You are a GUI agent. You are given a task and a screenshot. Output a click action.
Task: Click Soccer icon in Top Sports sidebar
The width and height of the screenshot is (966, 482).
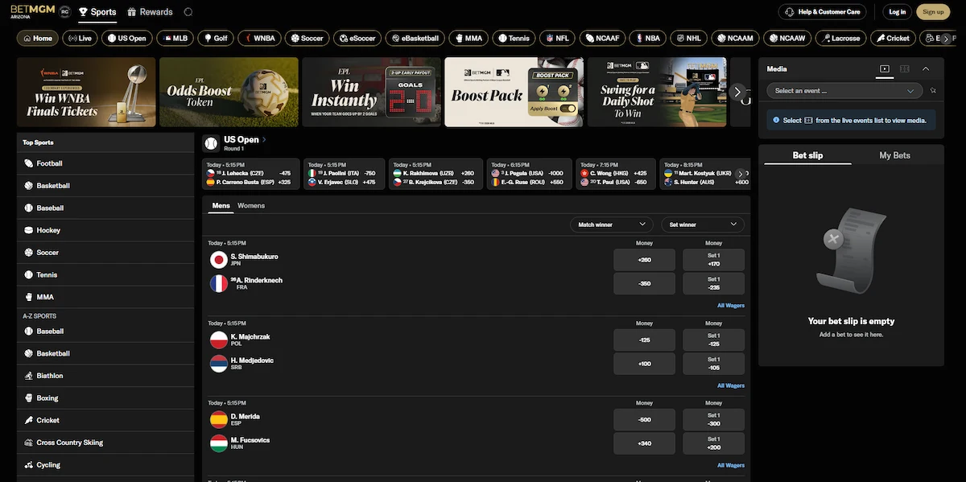tap(28, 253)
